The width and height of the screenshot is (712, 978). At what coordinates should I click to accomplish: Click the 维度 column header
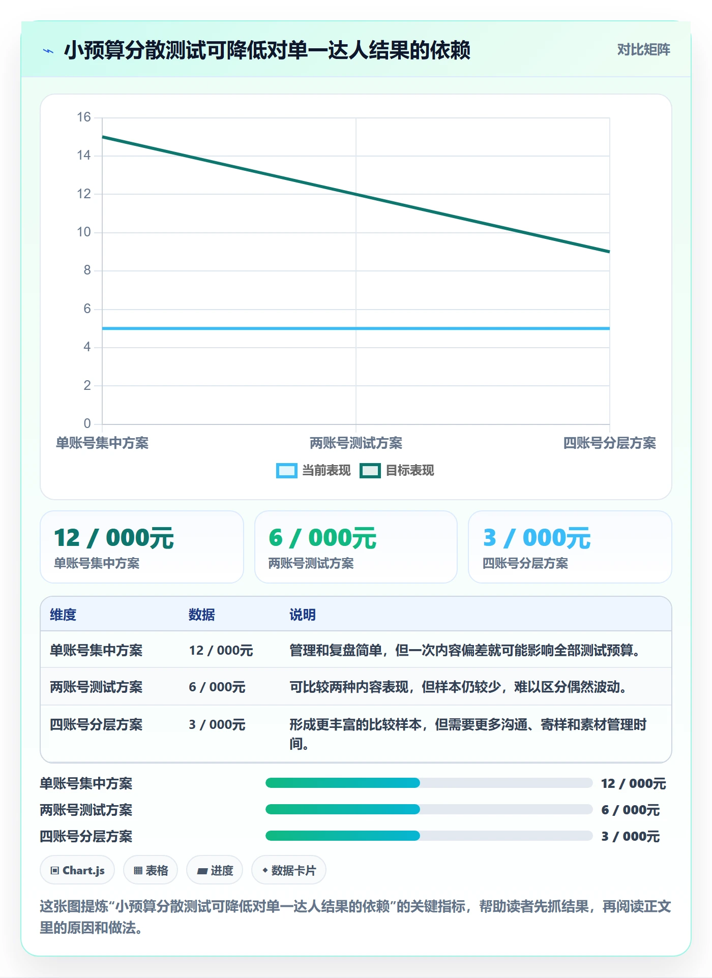click(63, 615)
